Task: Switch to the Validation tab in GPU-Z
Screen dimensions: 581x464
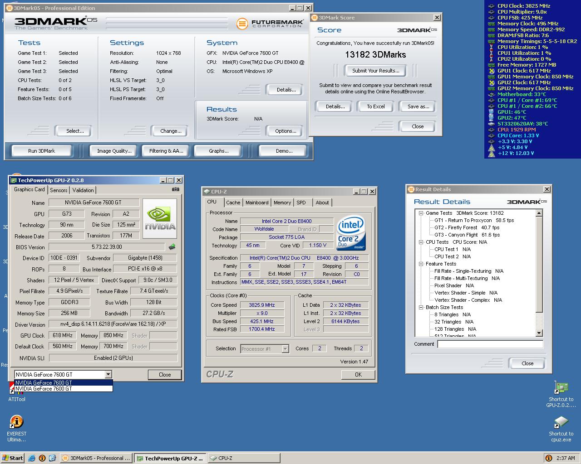Action: [x=83, y=190]
